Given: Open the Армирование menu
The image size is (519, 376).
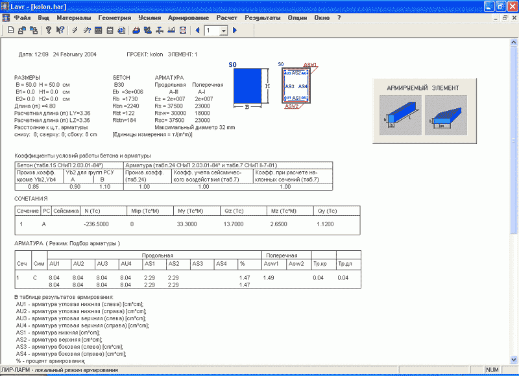Looking at the screenshot, I should [188, 18].
